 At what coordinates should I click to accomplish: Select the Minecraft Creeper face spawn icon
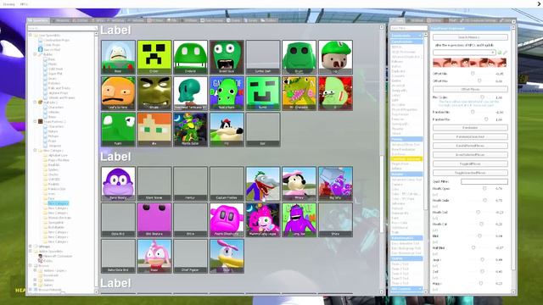point(154,57)
